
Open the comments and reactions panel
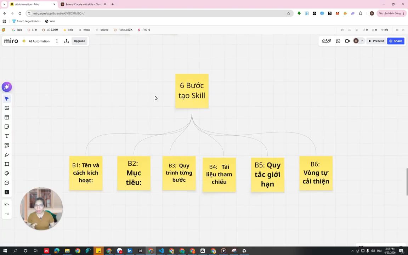tap(338, 41)
